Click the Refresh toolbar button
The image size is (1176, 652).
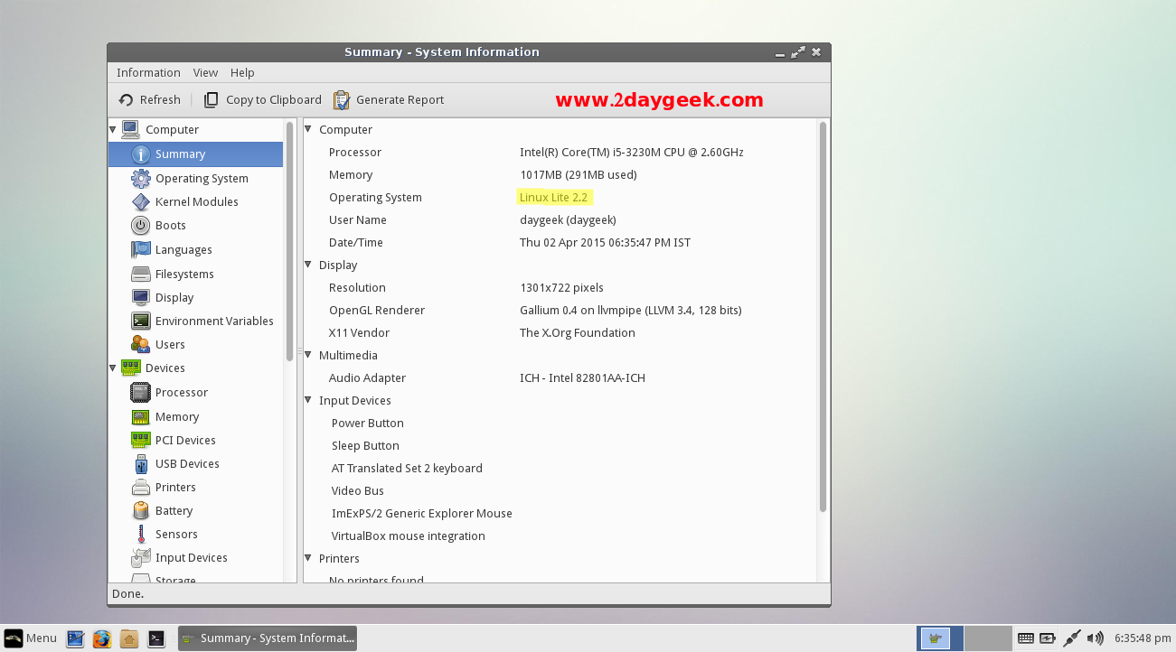pos(150,100)
